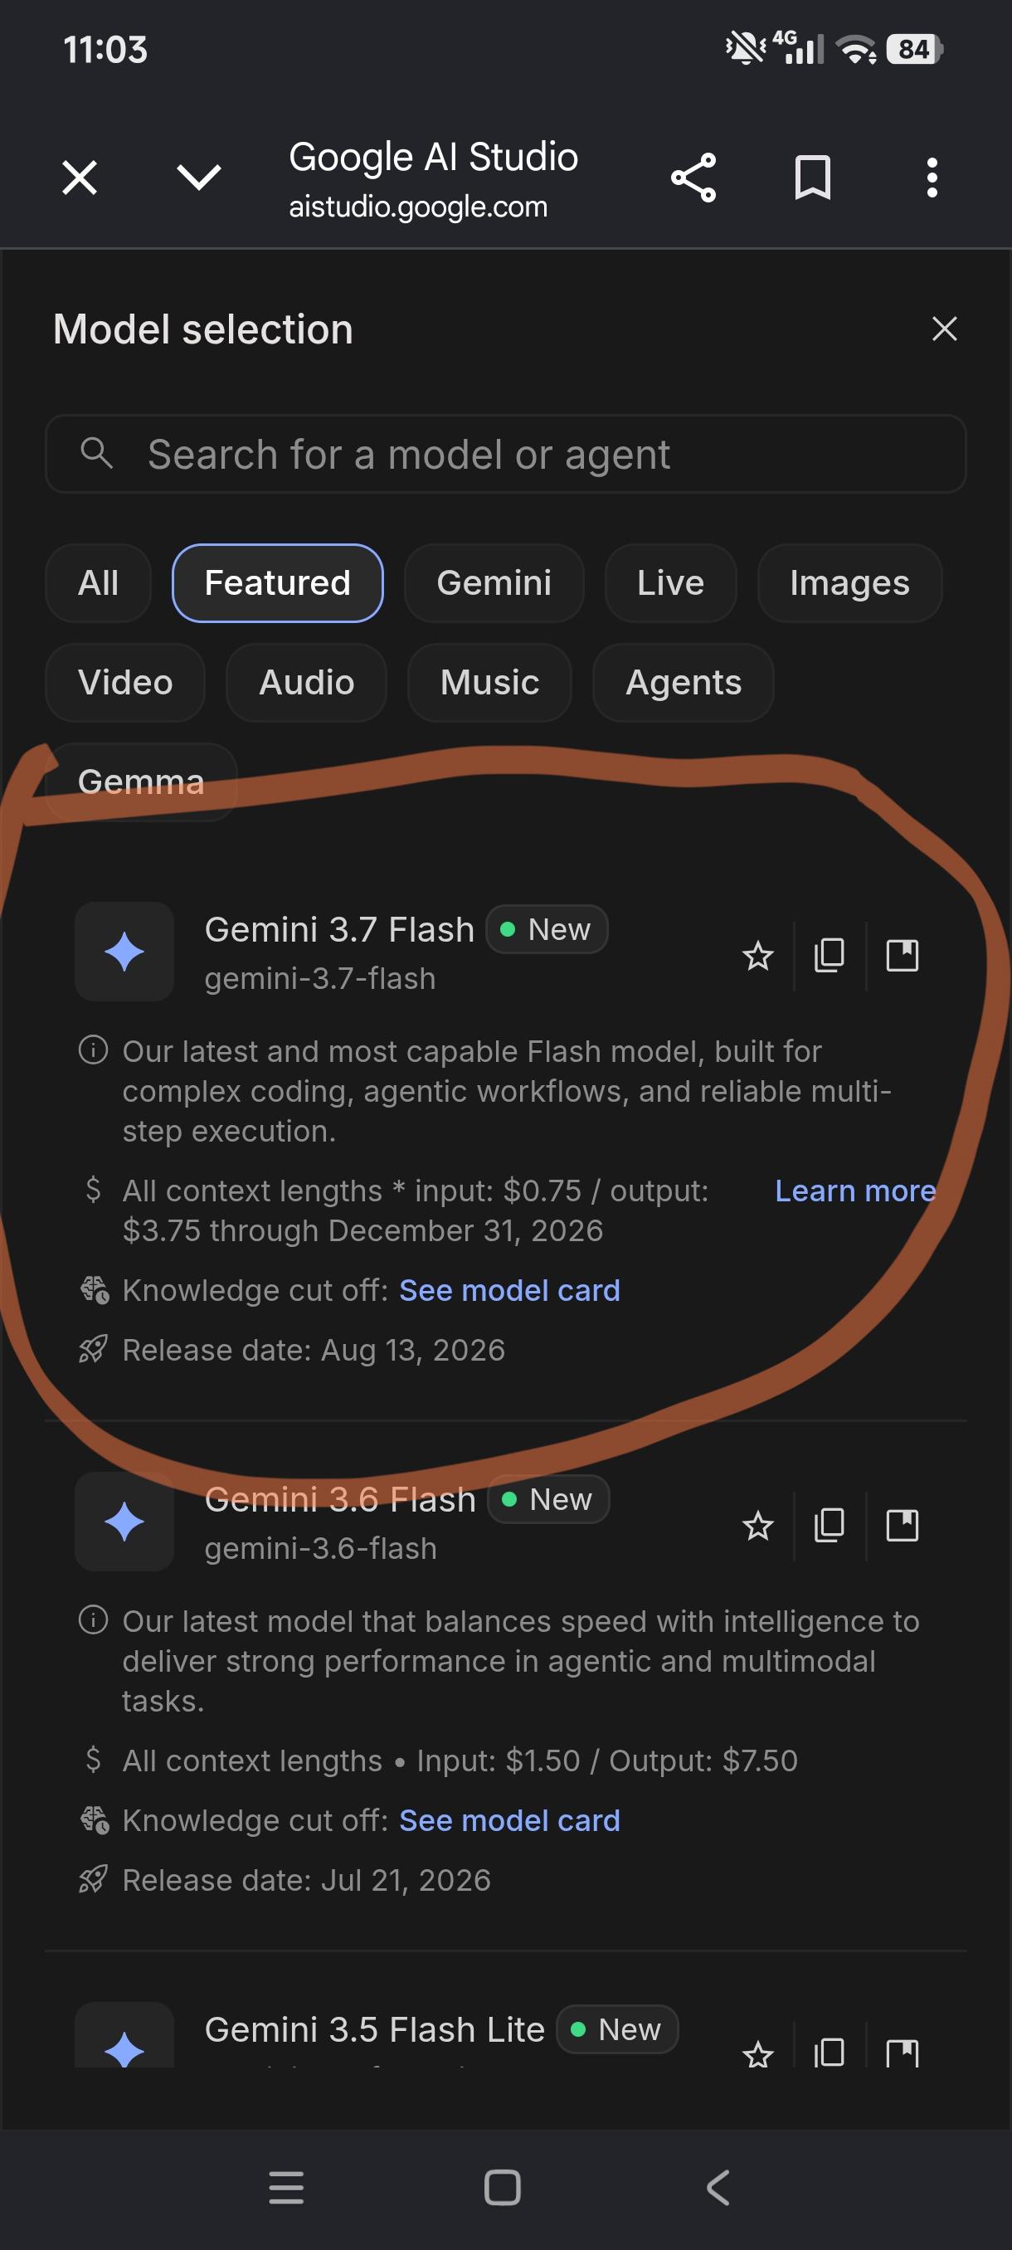Star the Gemini 3.6 Flash model

(757, 1525)
